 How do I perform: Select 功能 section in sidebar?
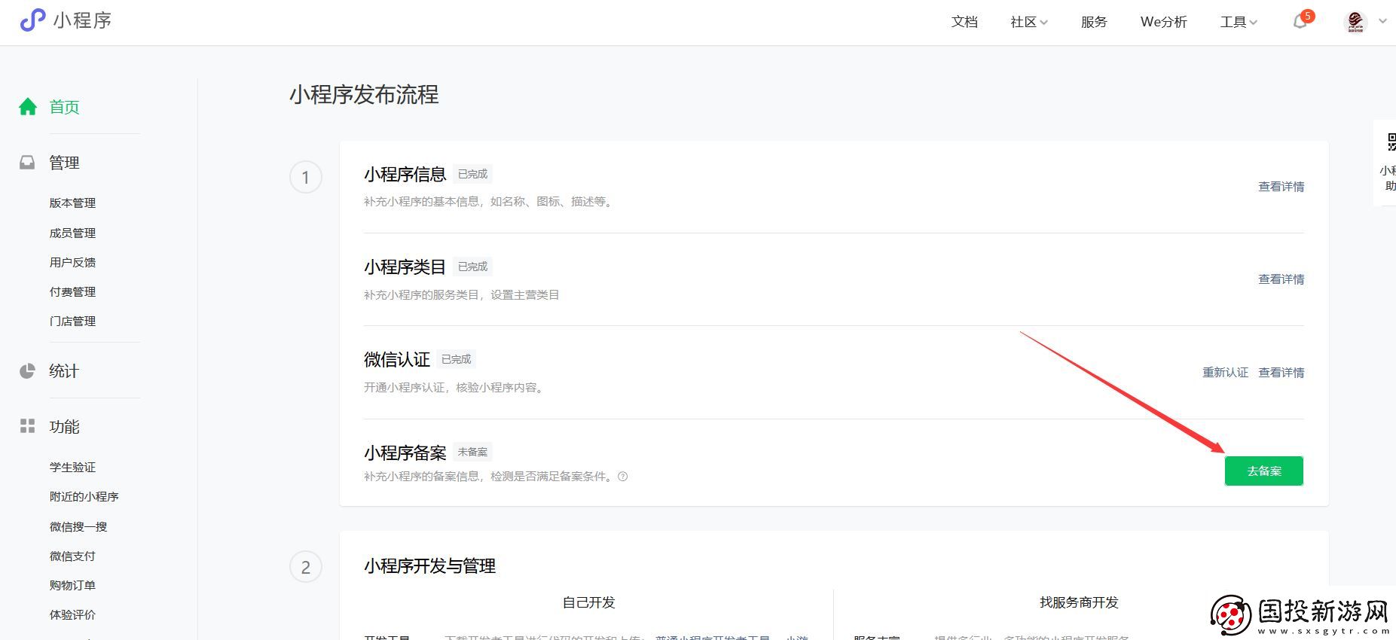click(x=64, y=427)
